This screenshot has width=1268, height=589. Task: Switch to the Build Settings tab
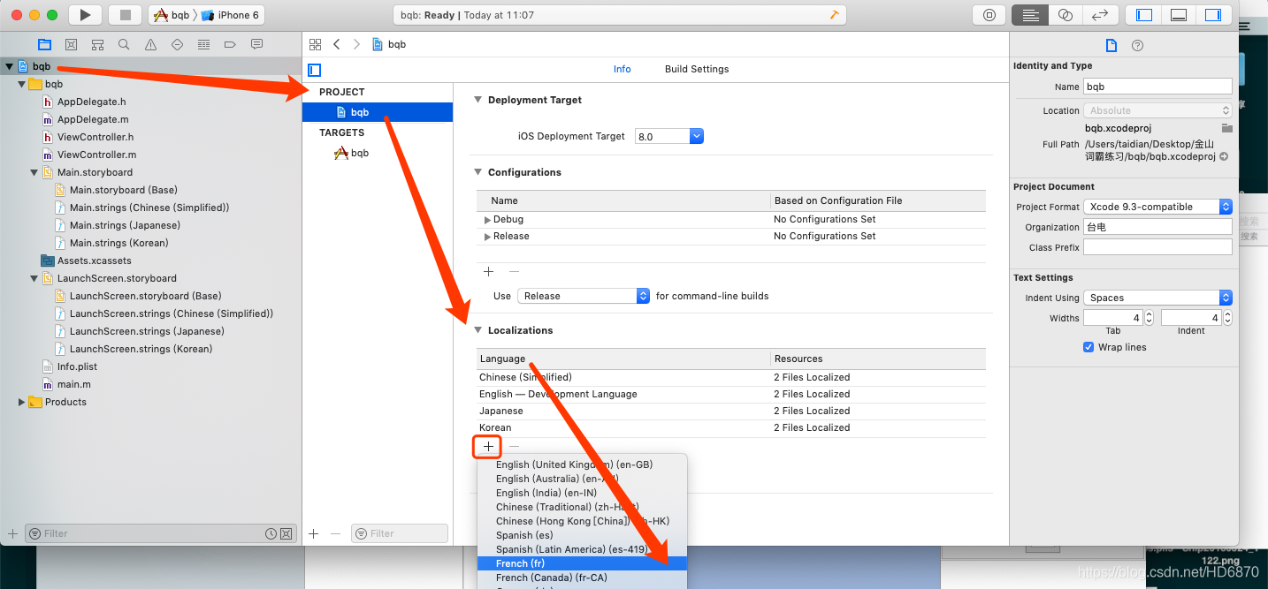click(697, 69)
